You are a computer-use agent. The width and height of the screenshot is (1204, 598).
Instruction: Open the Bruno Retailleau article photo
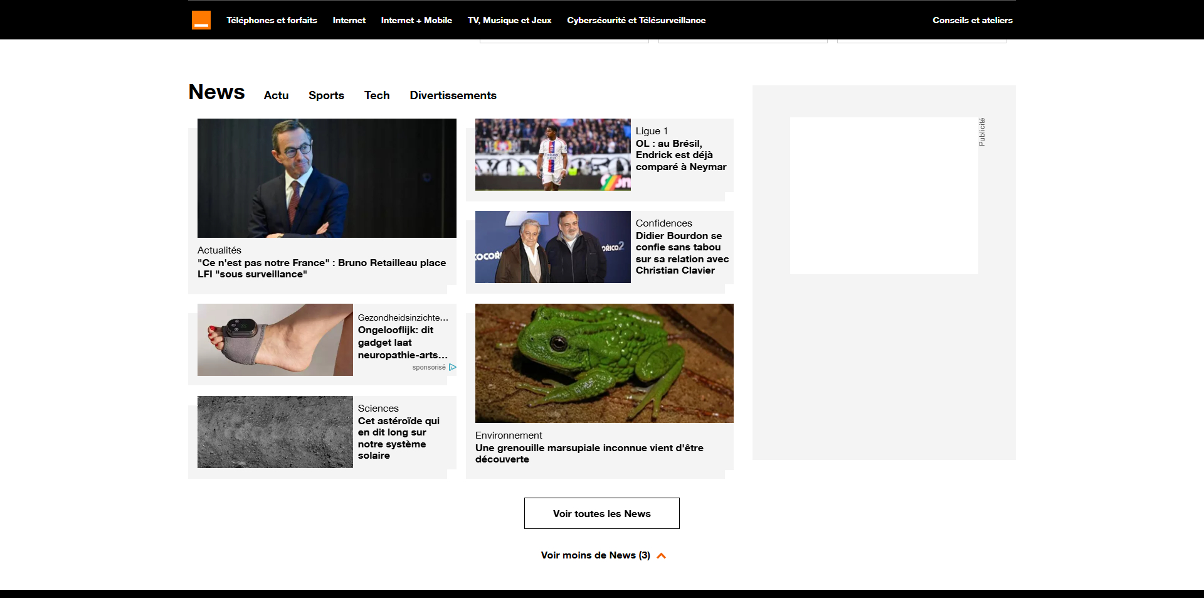click(327, 178)
